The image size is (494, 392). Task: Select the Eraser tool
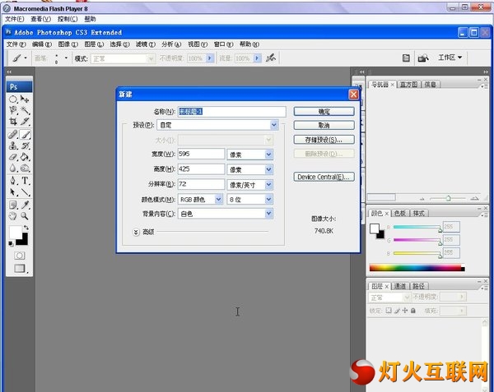[x=13, y=156]
